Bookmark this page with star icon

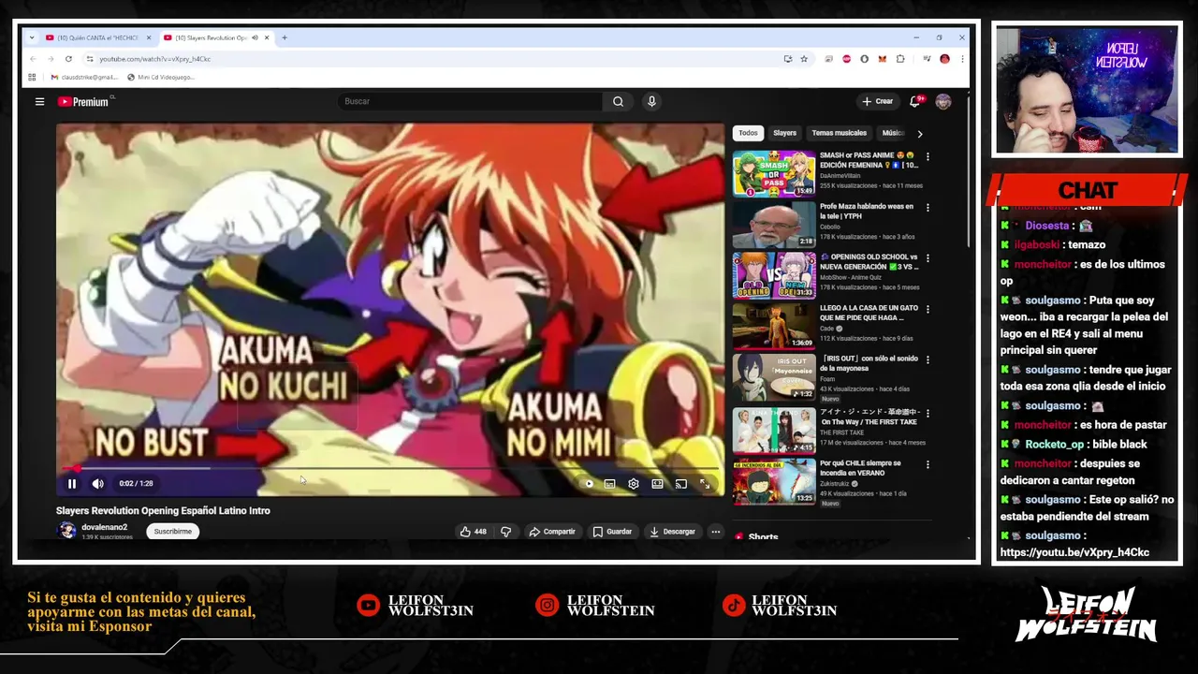tap(803, 59)
